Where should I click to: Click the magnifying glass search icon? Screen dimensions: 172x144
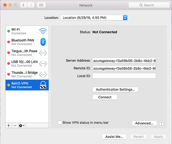tap(141, 5)
